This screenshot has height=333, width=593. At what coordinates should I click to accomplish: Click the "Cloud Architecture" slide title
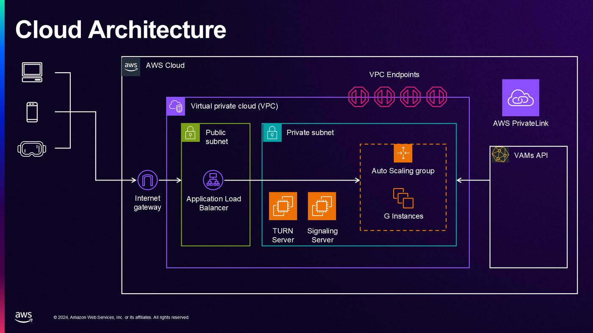[x=121, y=30]
